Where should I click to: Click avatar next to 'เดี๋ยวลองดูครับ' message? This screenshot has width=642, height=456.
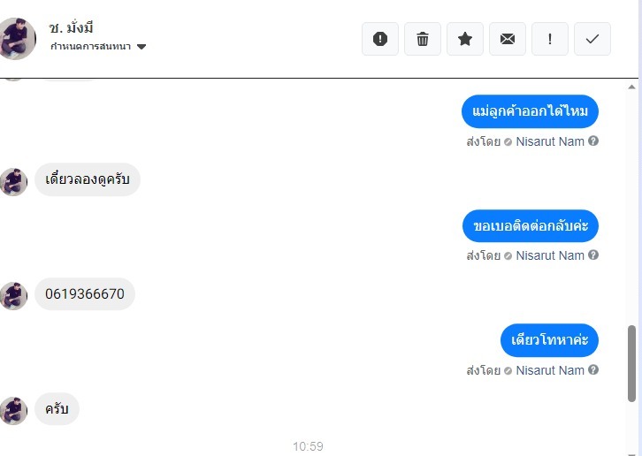click(13, 182)
